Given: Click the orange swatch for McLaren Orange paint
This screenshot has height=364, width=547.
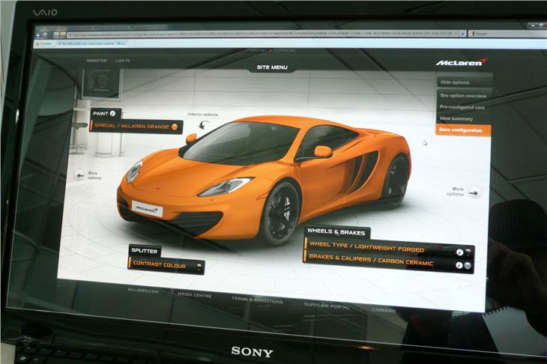Looking at the screenshot, I should pos(174,127).
